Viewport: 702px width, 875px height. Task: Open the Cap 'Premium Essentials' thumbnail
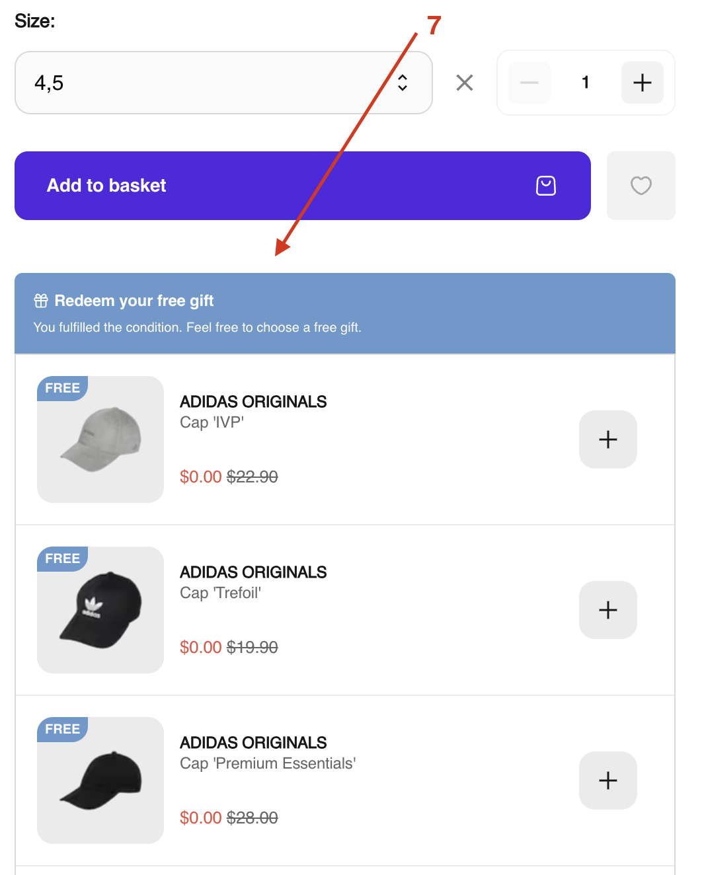100,780
